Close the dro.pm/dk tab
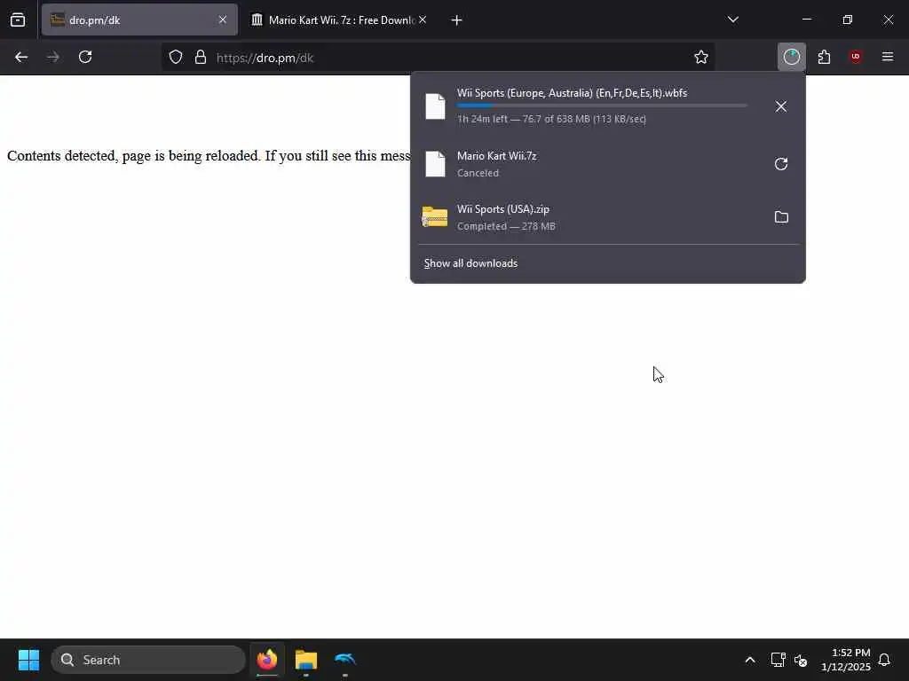This screenshot has width=909, height=681. coord(223,20)
